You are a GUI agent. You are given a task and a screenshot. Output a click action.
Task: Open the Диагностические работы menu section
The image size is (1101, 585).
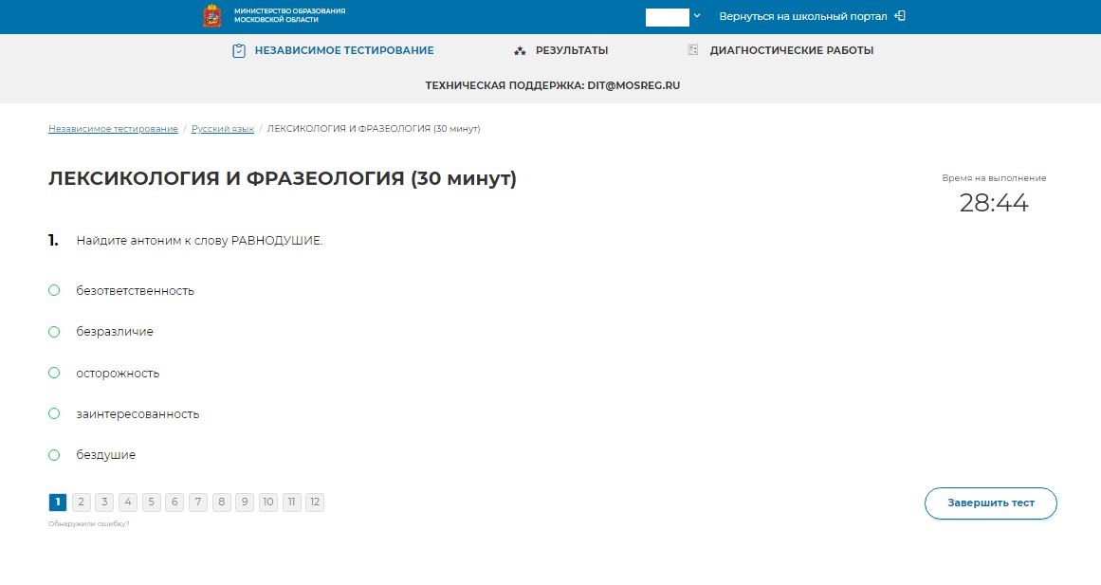(791, 50)
